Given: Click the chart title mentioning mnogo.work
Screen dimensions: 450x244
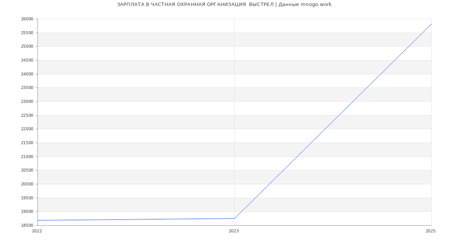Looking at the screenshot, I should [224, 5].
